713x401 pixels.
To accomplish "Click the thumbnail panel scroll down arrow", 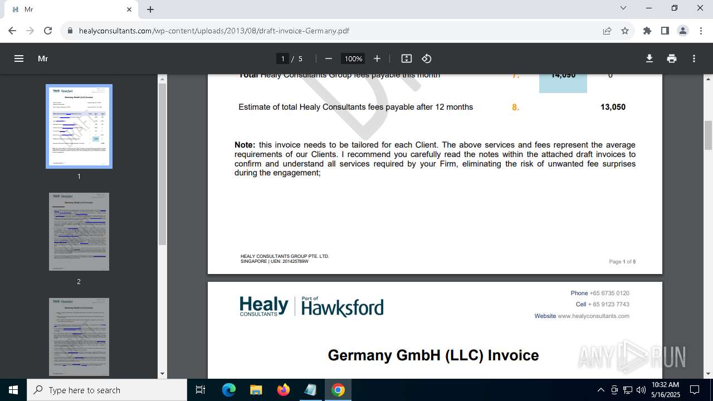I will coord(162,374).
